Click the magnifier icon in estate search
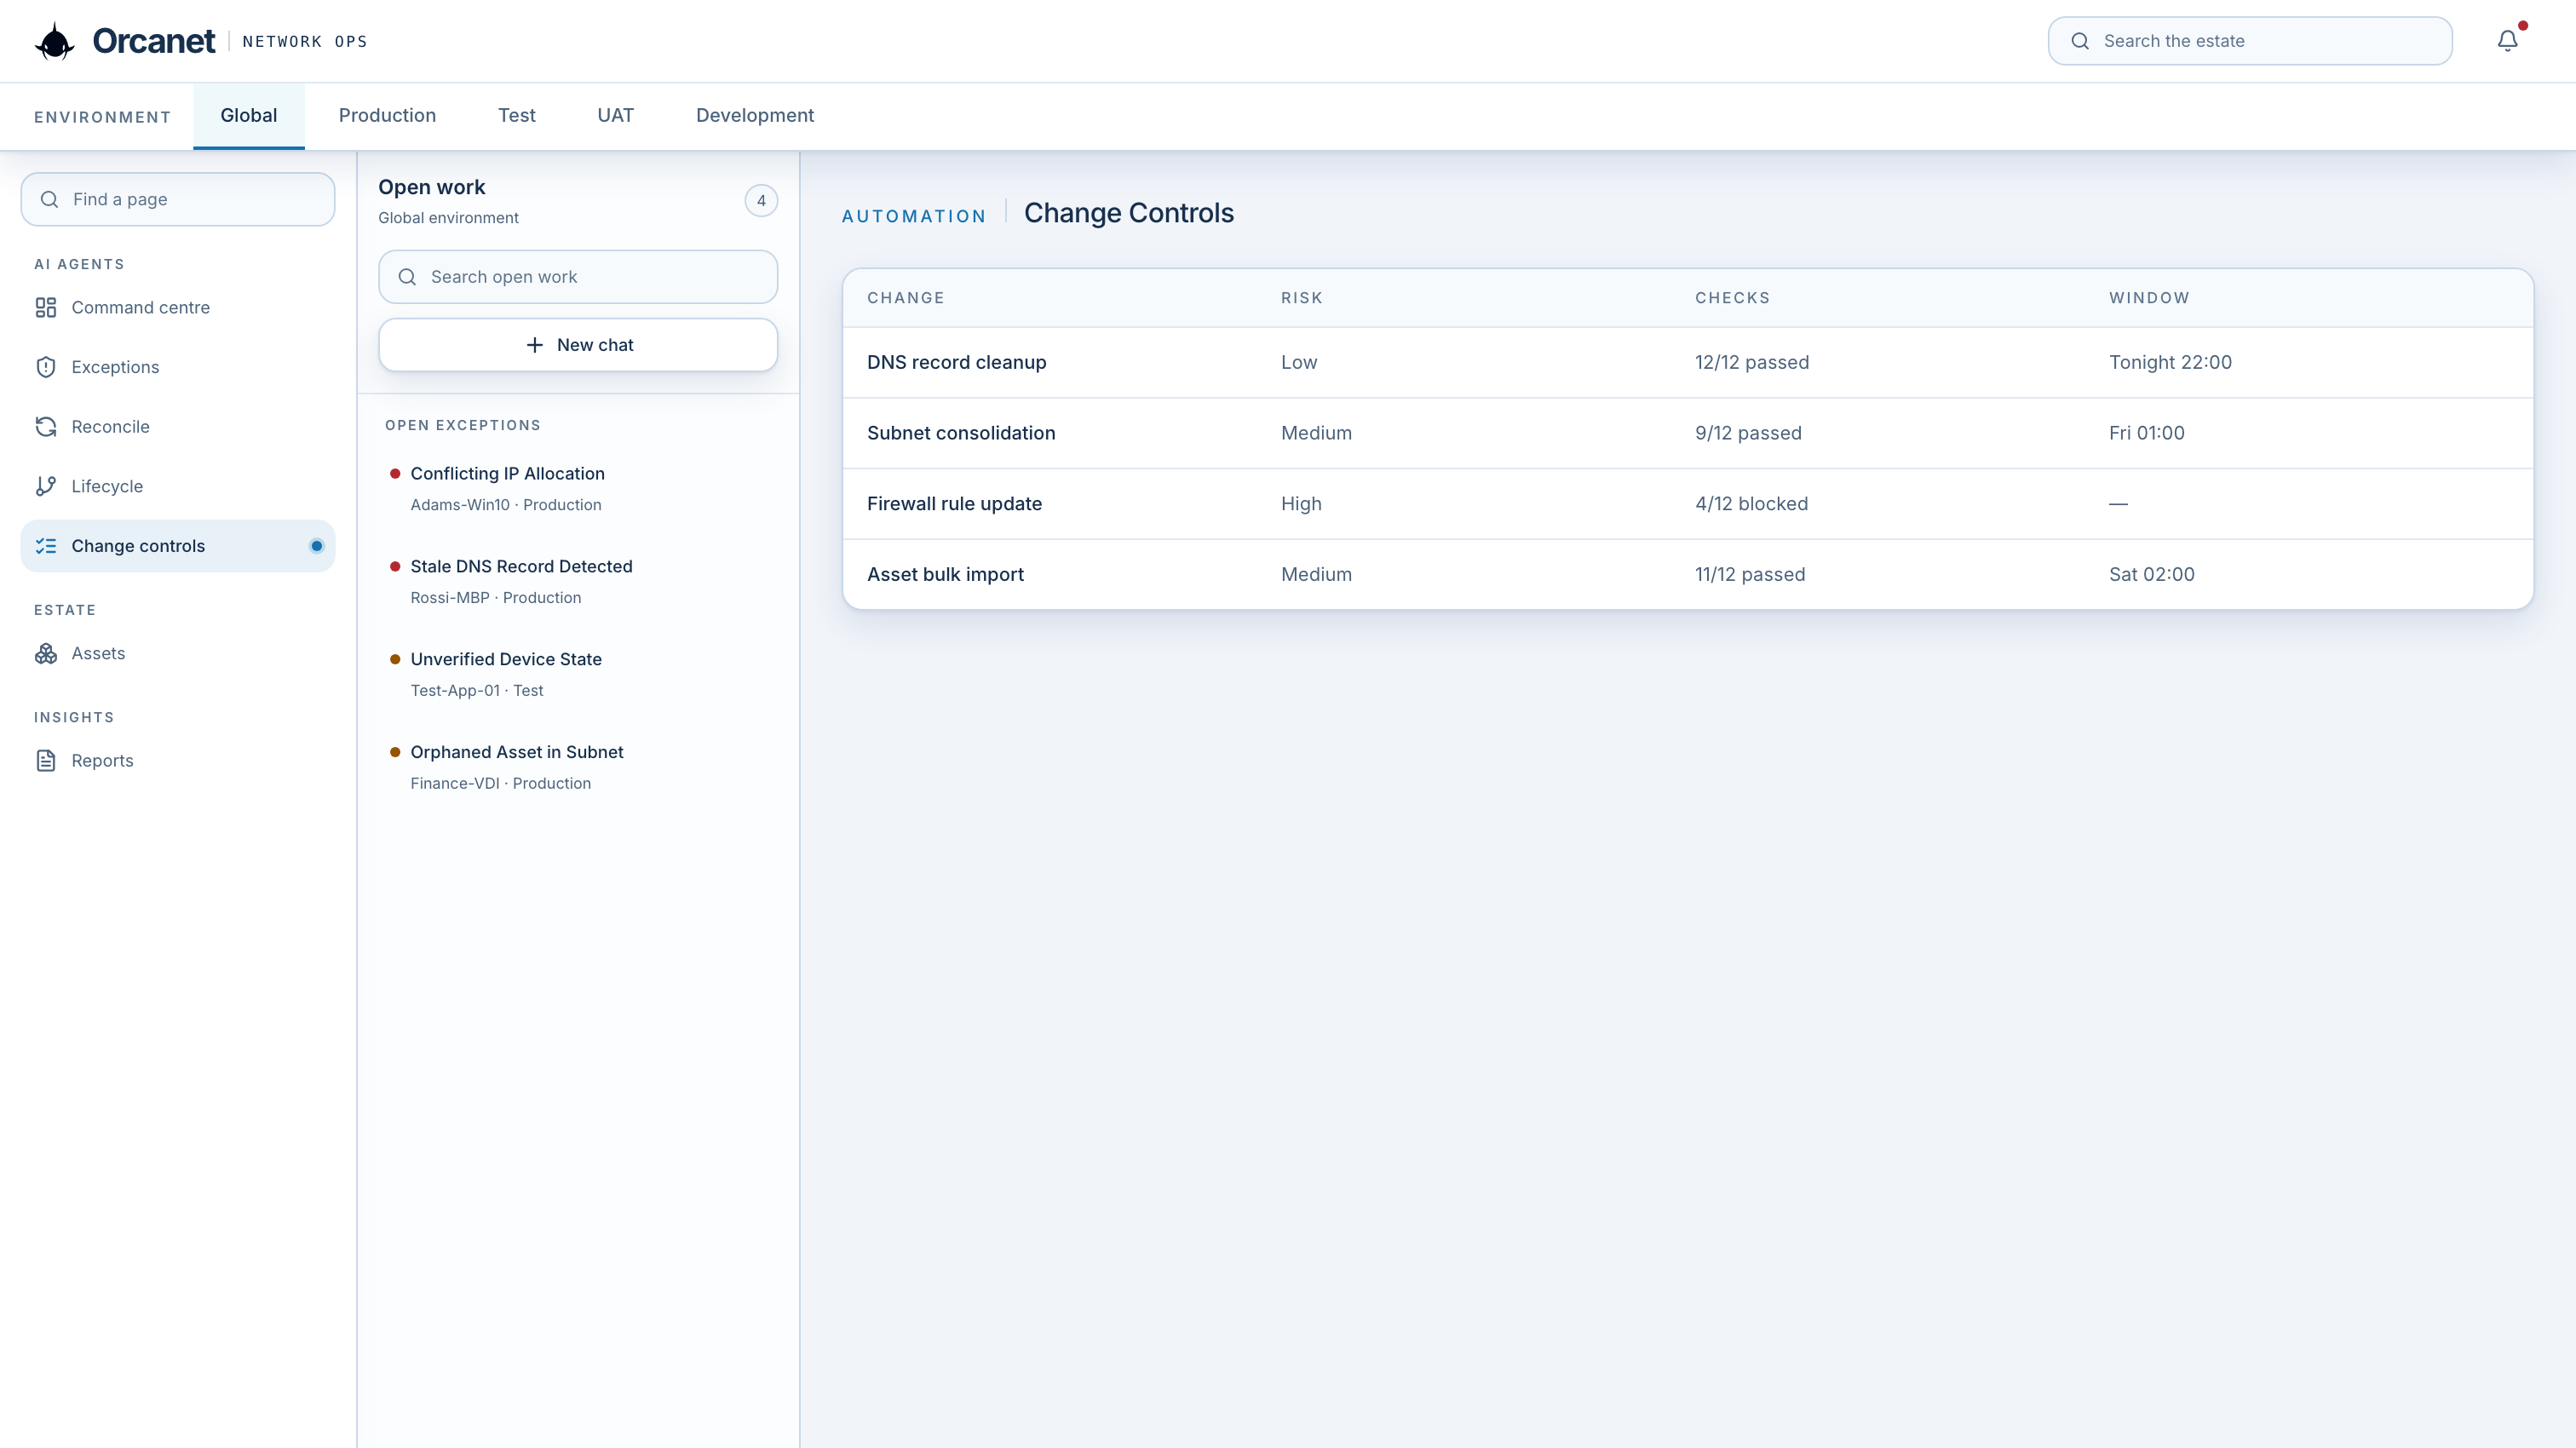 (x=2080, y=41)
